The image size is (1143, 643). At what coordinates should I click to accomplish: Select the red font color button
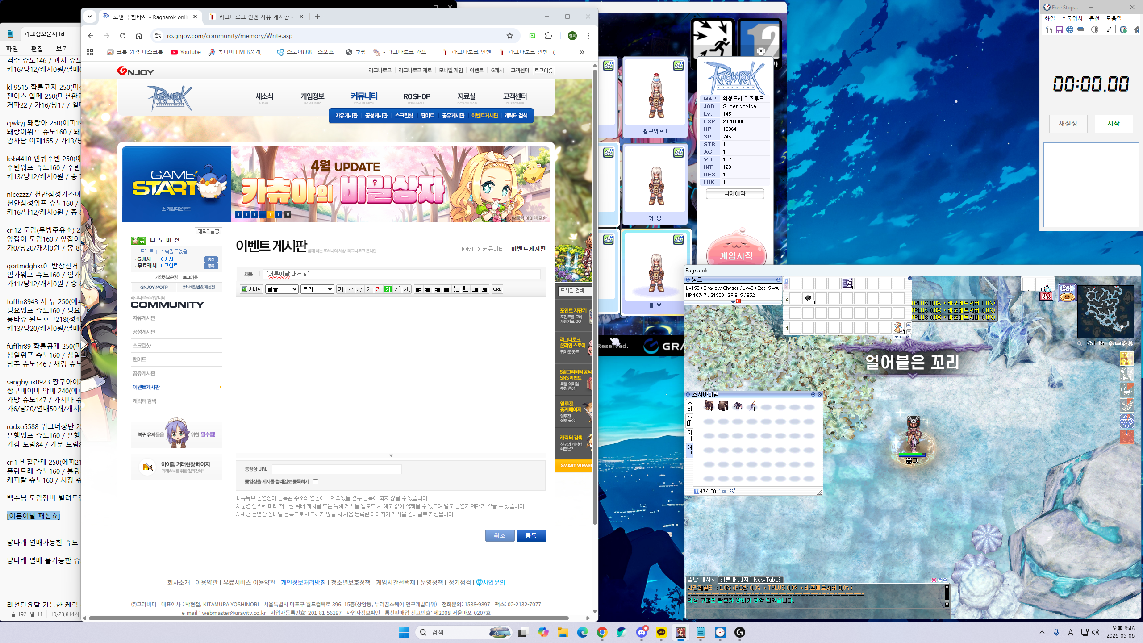379,289
